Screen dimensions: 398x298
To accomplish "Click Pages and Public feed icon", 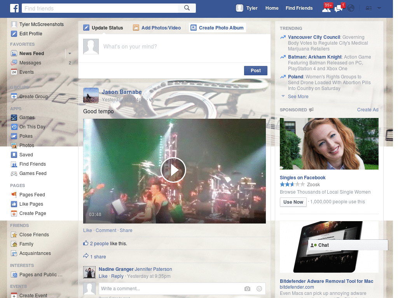I will 14,275.
